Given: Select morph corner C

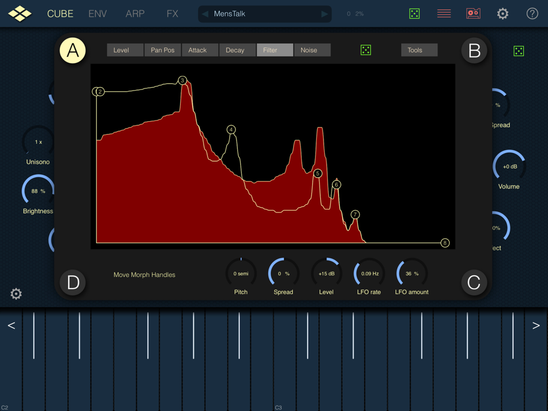Looking at the screenshot, I should pos(474,283).
